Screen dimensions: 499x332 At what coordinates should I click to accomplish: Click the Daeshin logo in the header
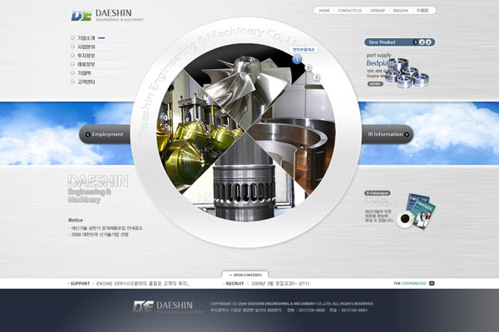point(107,15)
